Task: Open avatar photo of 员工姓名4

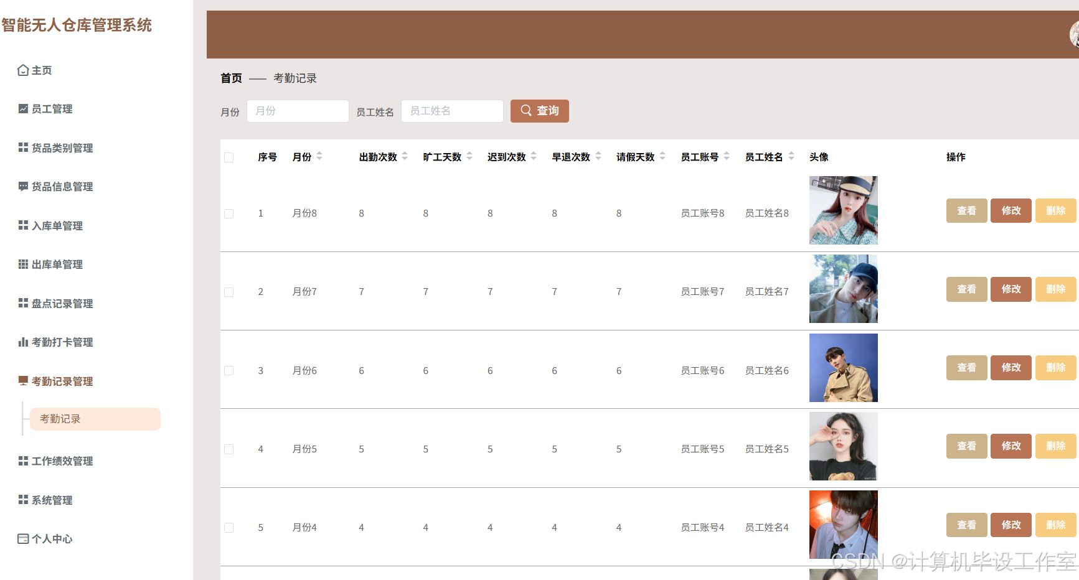Action: tap(843, 525)
